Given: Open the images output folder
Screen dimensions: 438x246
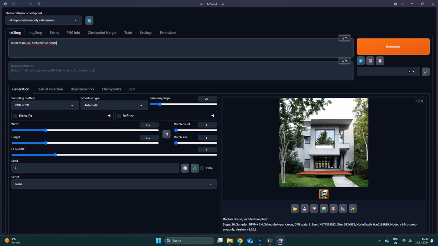Looking at the screenshot, I should pos(295,209).
